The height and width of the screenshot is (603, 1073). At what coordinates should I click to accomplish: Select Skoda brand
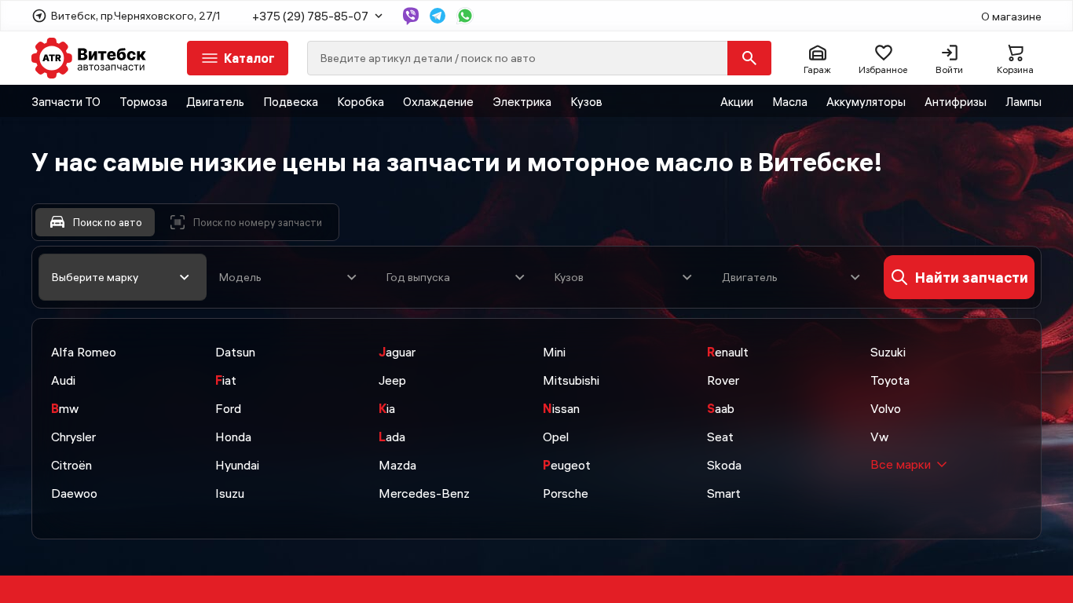(724, 466)
